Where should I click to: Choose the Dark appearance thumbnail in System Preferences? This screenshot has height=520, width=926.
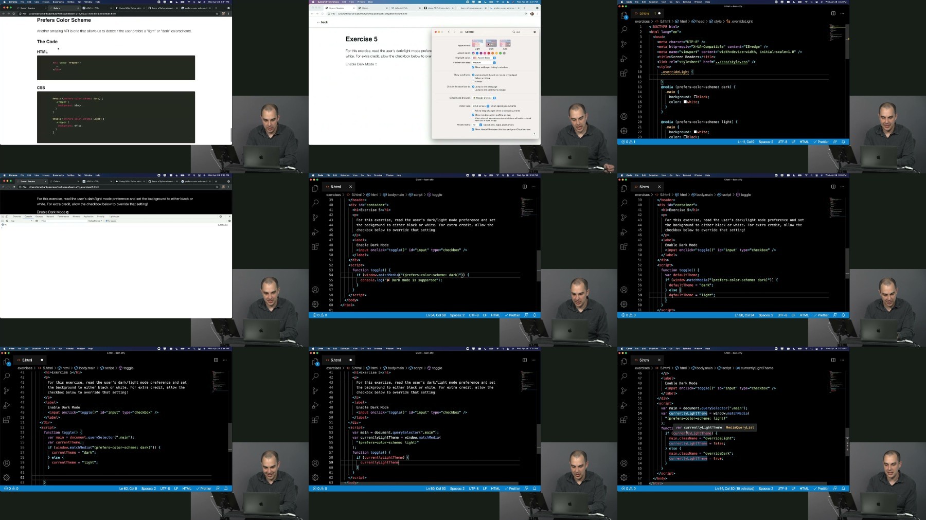click(x=491, y=43)
